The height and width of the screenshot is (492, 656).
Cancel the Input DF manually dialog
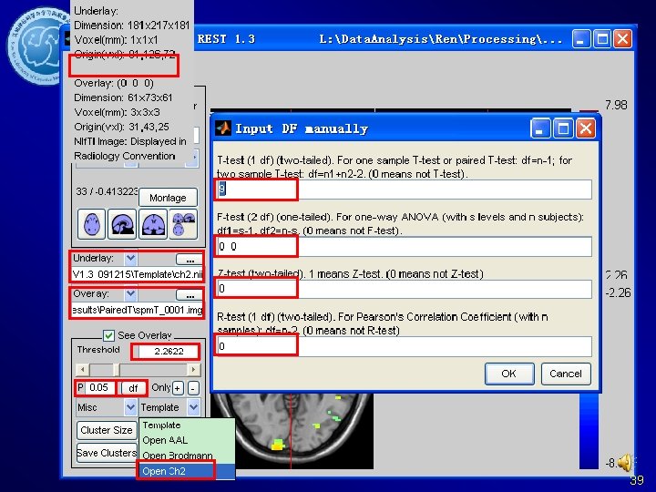tap(566, 374)
